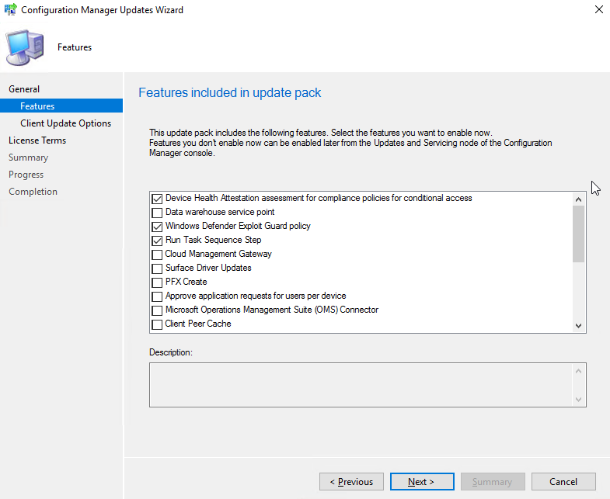Select Progress step in sidebar
Screen dimensions: 610x499
(26, 175)
